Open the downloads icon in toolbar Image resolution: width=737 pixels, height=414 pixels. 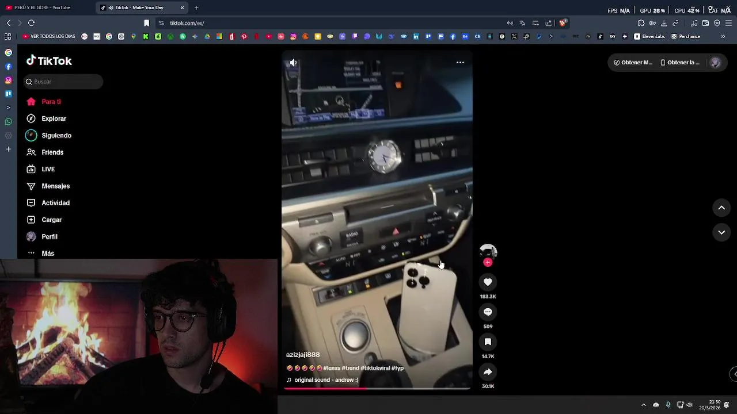click(x=664, y=23)
